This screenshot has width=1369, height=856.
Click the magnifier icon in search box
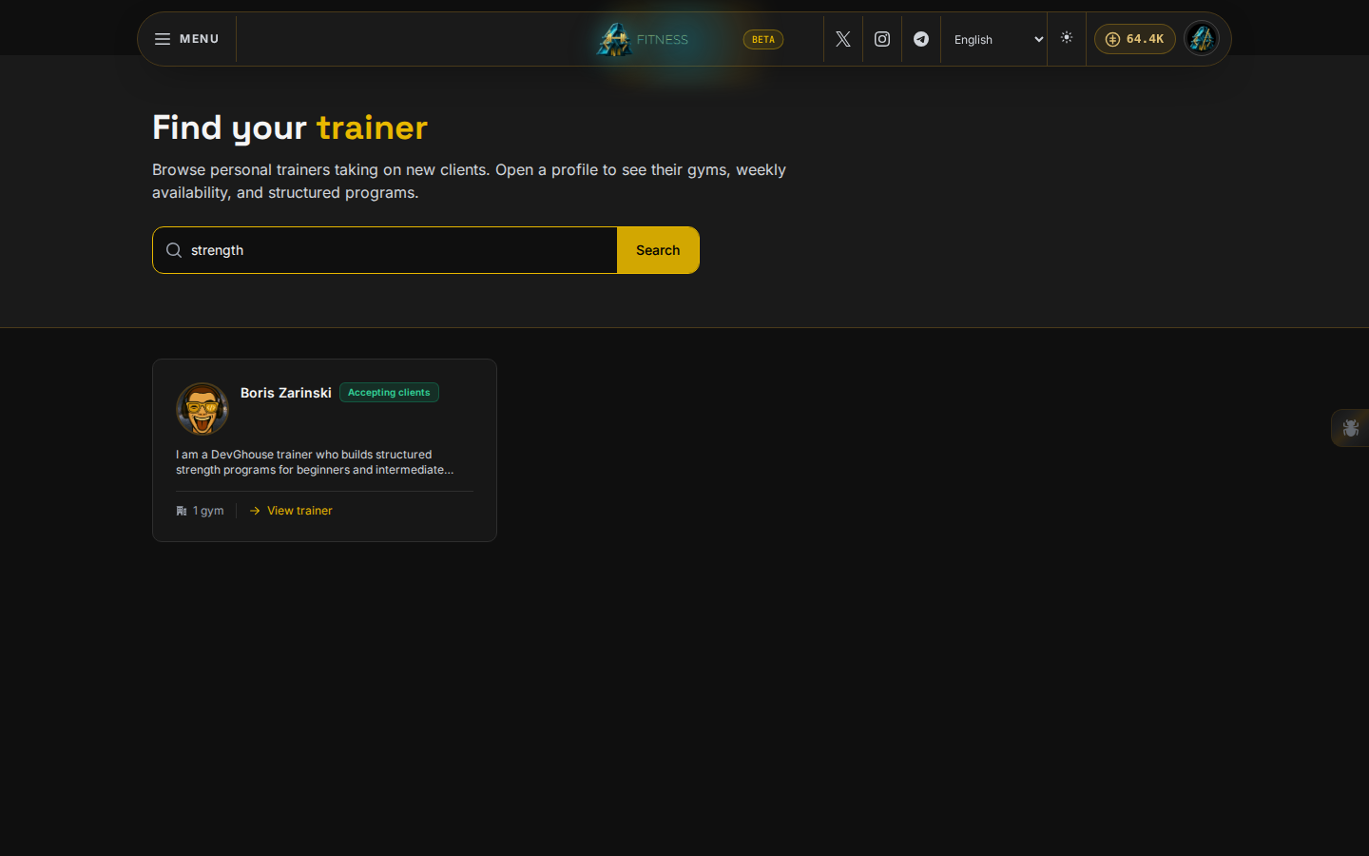coord(174,250)
